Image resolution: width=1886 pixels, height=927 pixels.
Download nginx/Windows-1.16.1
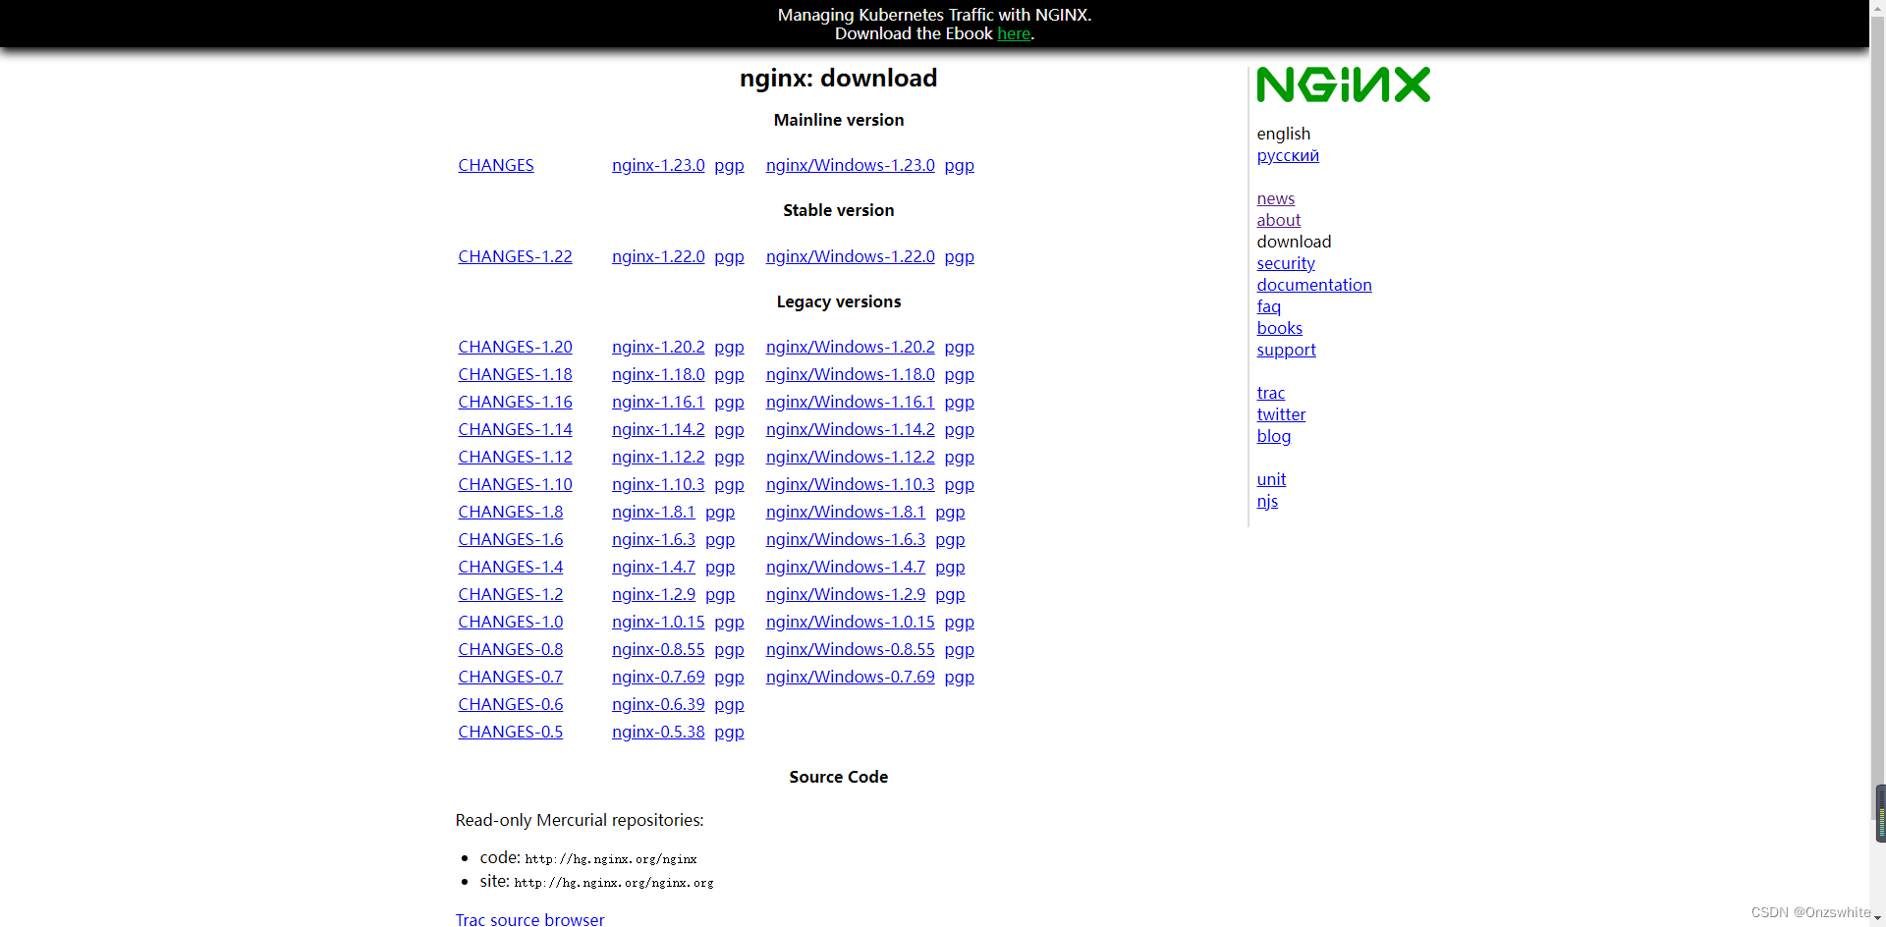851,402
